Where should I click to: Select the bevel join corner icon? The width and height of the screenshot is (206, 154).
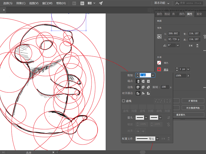pos(149,87)
